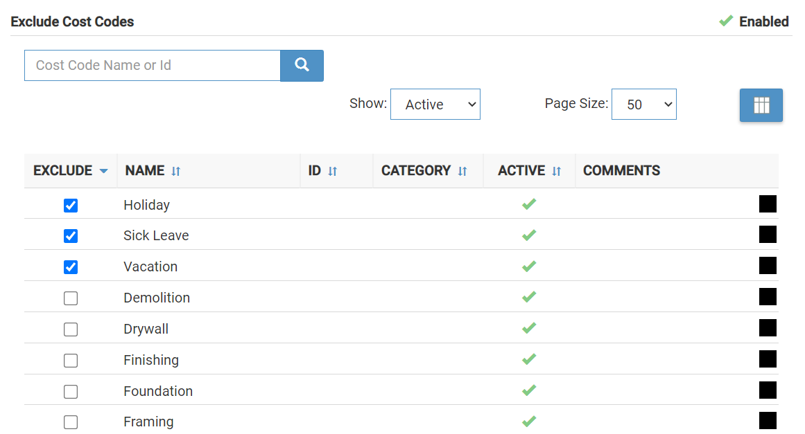Click the Comments column header
805x434 pixels.
(x=621, y=170)
